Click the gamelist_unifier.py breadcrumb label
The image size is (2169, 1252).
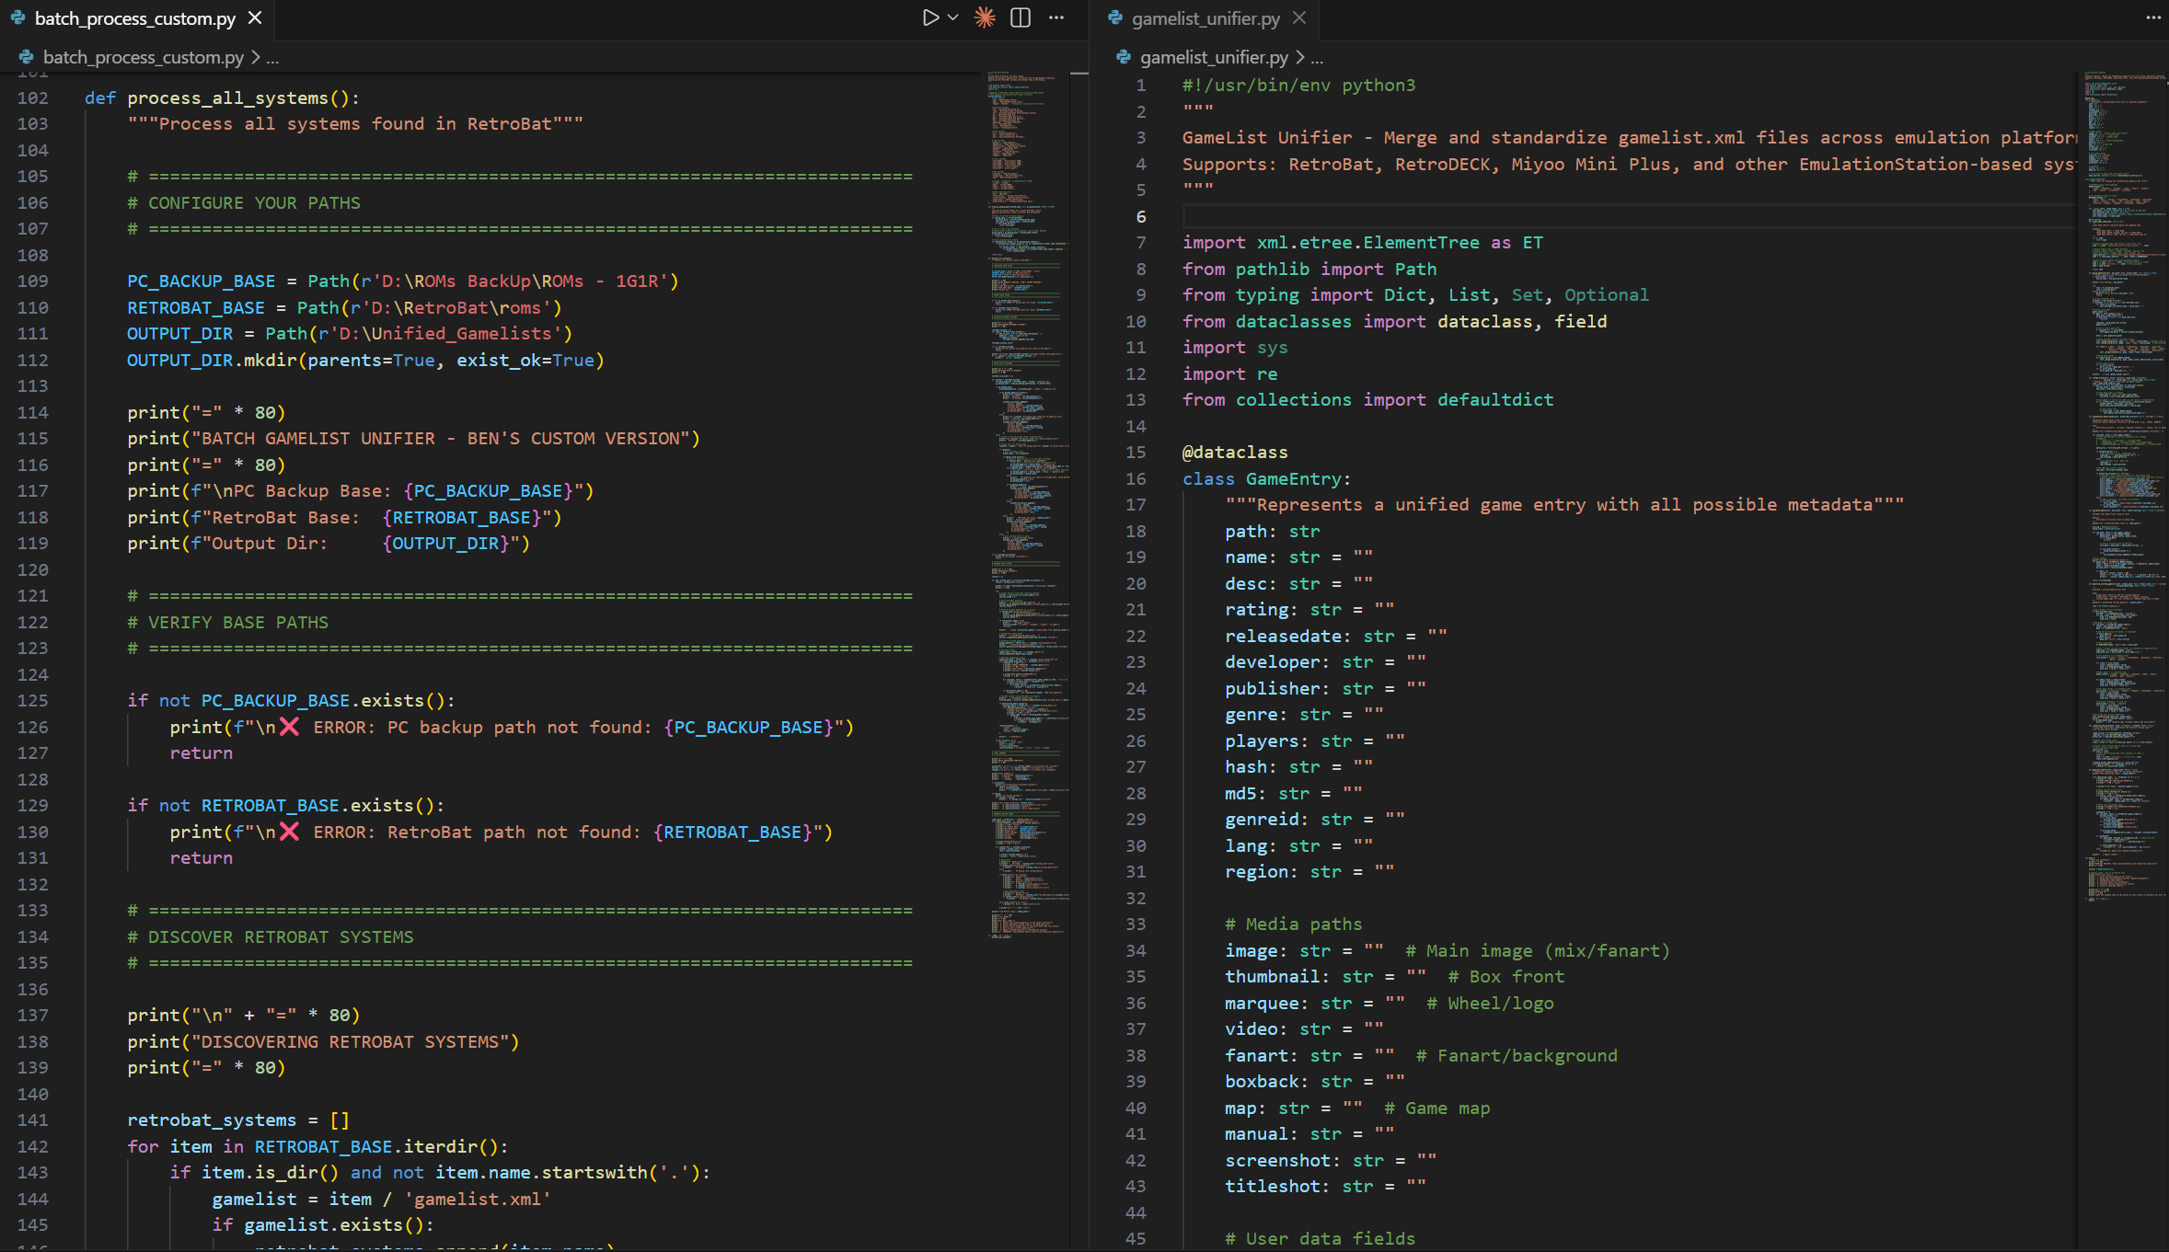[1215, 57]
